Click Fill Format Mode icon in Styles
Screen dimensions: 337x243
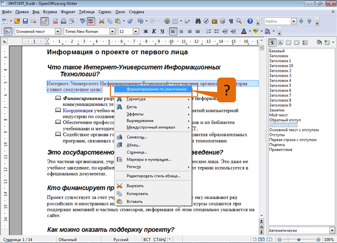[319, 42]
